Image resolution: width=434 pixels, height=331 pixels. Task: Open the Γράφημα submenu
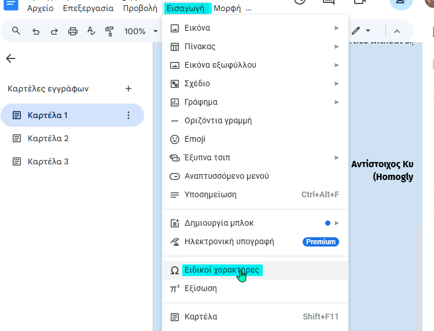pos(255,102)
